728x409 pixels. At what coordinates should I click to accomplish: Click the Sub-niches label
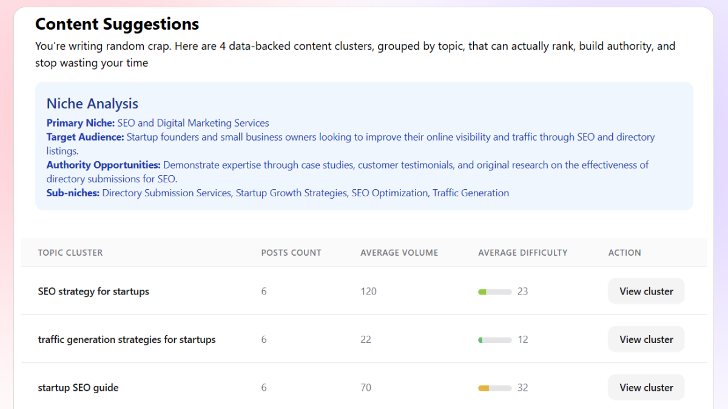click(73, 193)
